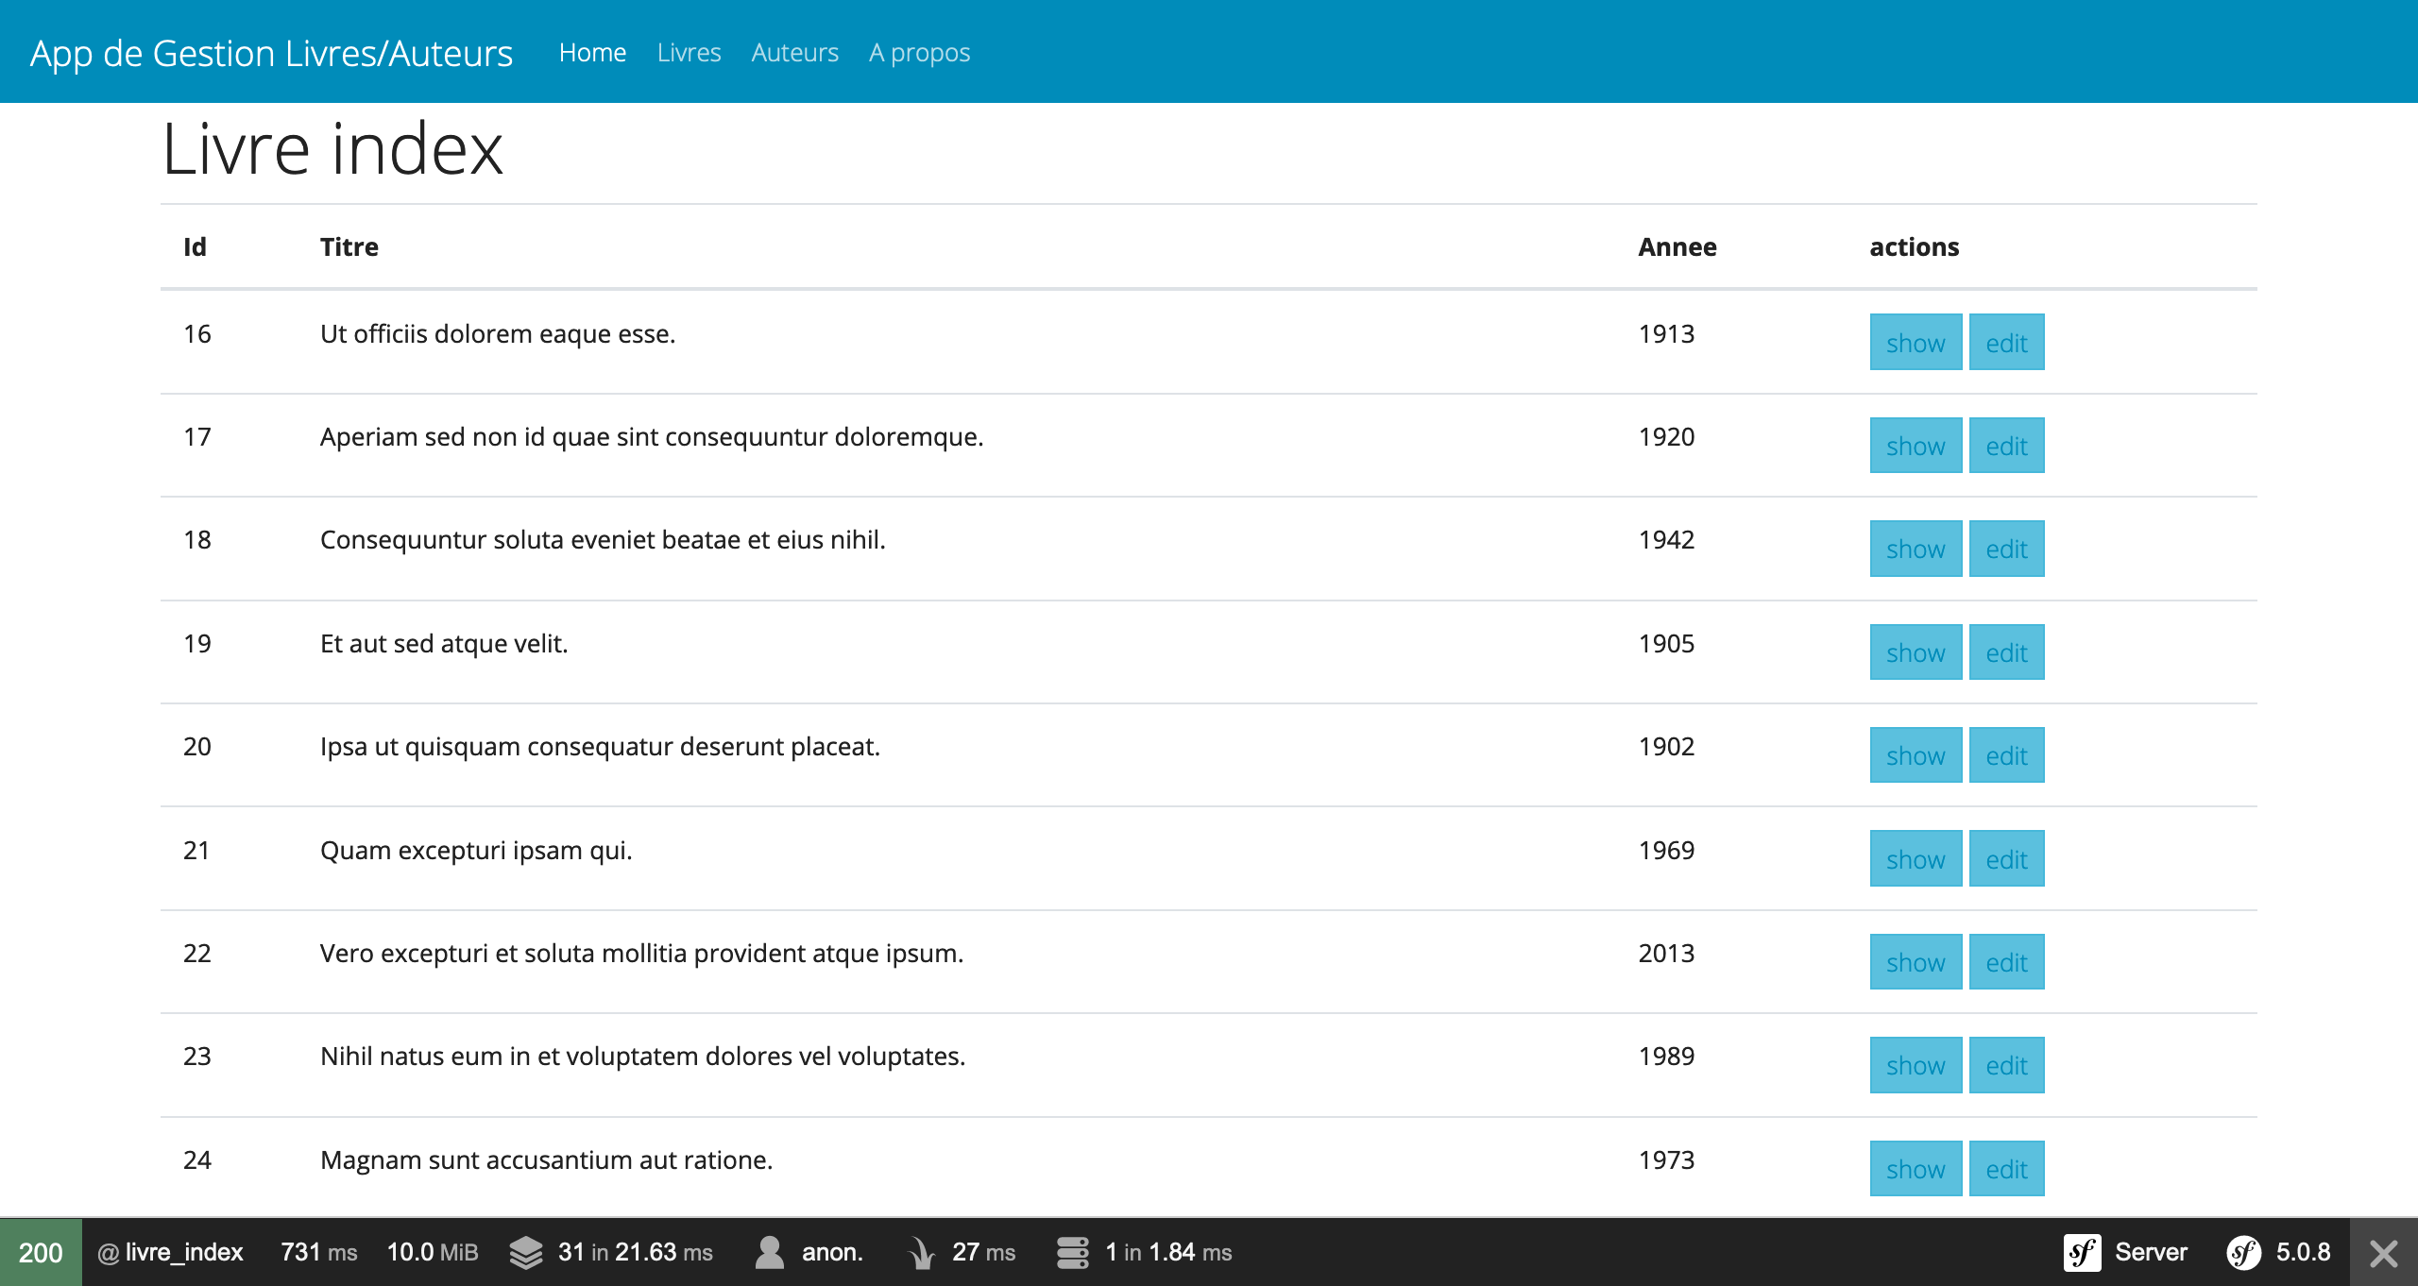Image resolution: width=2418 pixels, height=1286 pixels.
Task: Select title 'Quam excepturi ipsam qui.'
Action: [476, 851]
